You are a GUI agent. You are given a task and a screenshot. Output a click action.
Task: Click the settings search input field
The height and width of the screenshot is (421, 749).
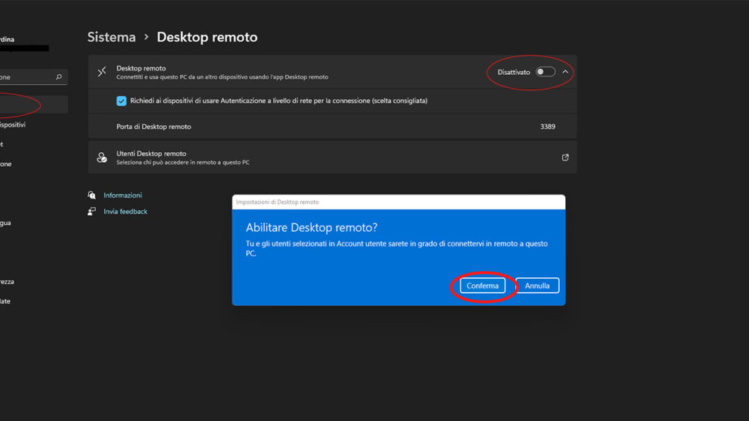click(26, 77)
